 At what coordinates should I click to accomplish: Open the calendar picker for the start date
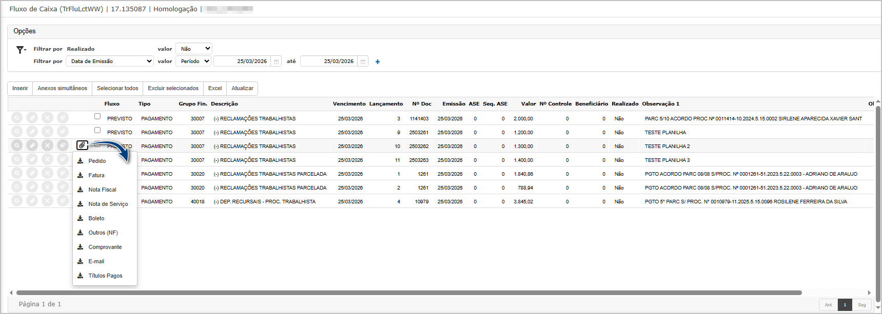[x=276, y=61]
